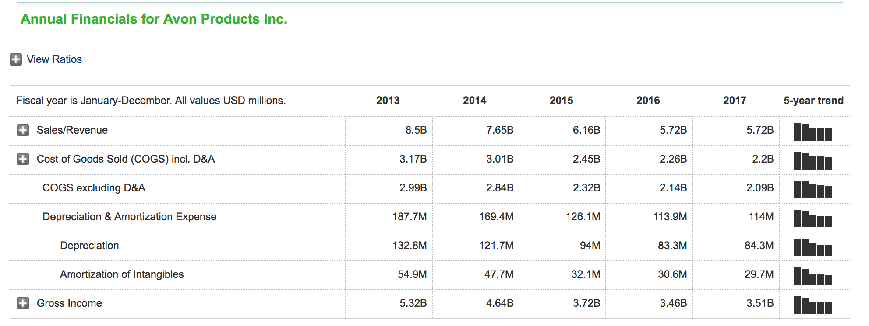
Task: Select 2015 Depreciation value 94M
Action: click(590, 246)
